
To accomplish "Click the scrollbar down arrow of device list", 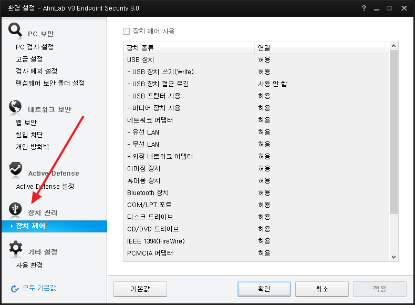I will coord(394,257).
